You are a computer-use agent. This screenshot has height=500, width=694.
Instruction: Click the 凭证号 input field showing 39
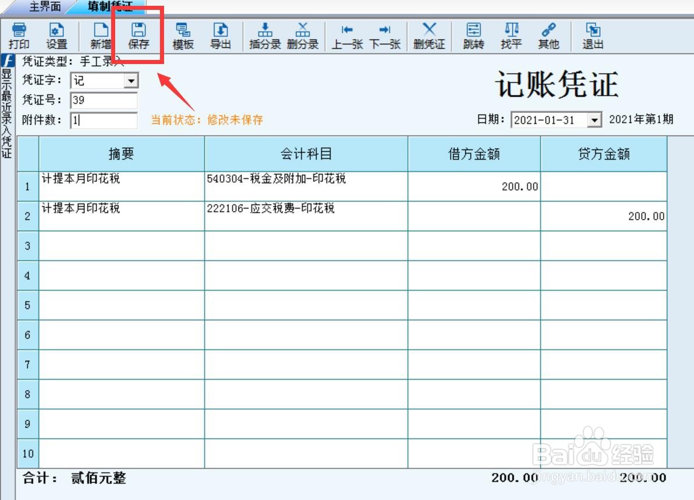tap(104, 100)
